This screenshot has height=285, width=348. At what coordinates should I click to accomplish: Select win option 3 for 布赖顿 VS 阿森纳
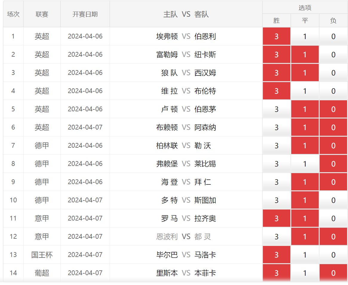276,127
